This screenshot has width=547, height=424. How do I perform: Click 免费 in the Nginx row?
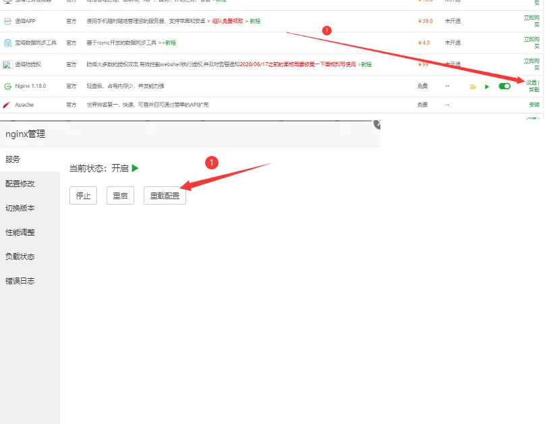(x=422, y=86)
